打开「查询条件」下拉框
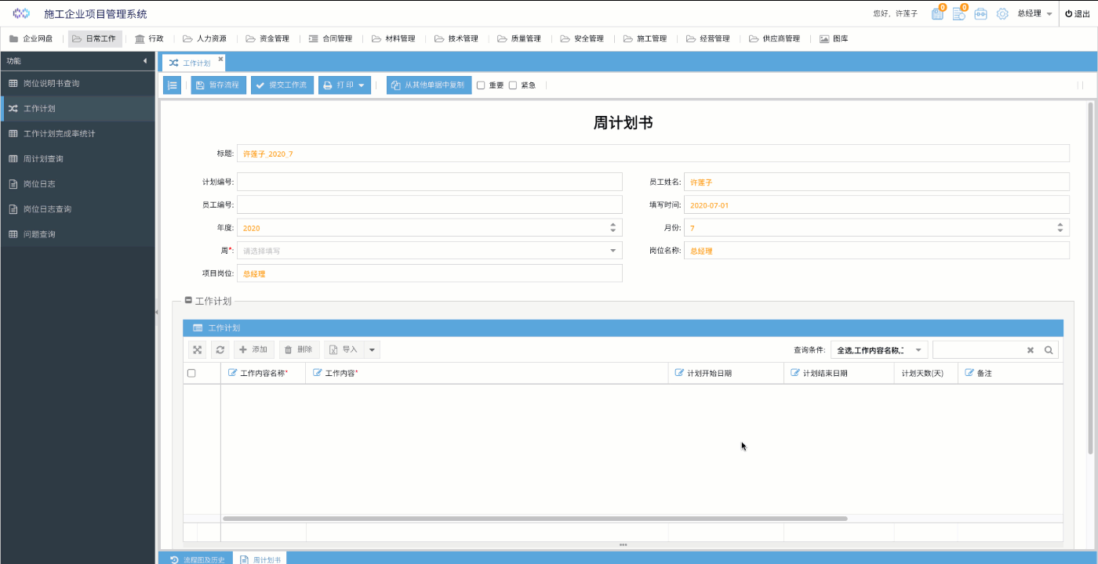The height and width of the screenshot is (564, 1098). point(880,349)
